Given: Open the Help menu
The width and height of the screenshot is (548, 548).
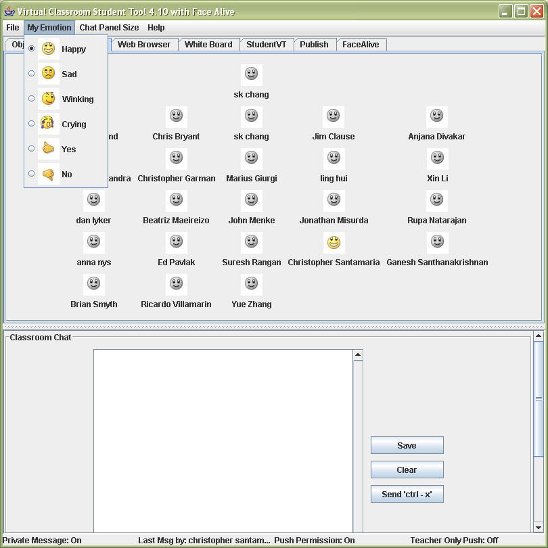Looking at the screenshot, I should coord(156,28).
